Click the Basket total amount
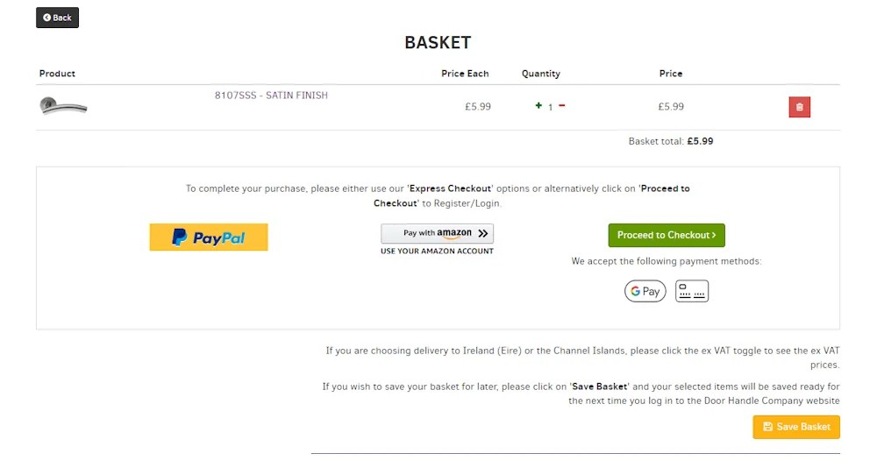Image resolution: width=877 pixels, height=468 pixels. pos(700,140)
